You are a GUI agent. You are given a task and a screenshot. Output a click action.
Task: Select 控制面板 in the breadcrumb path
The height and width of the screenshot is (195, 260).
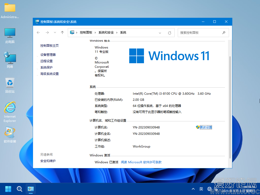(86, 32)
